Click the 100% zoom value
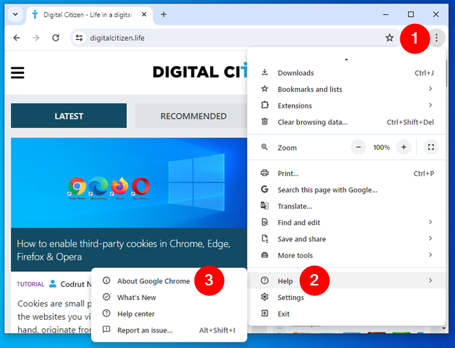Viewport: 455px width, 348px height. (381, 148)
